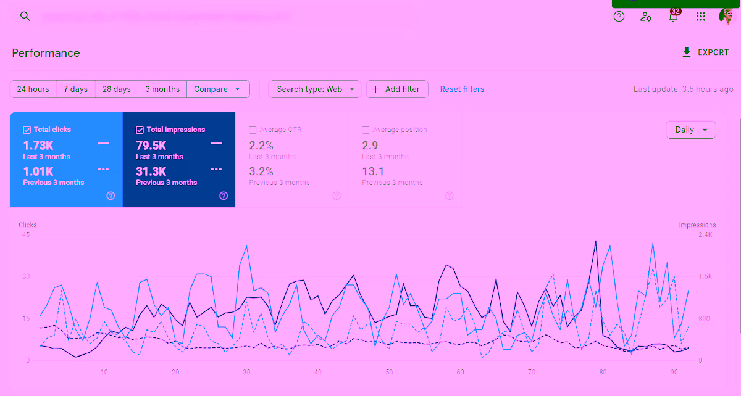Click help icon in Total clicks card

[x=111, y=196]
